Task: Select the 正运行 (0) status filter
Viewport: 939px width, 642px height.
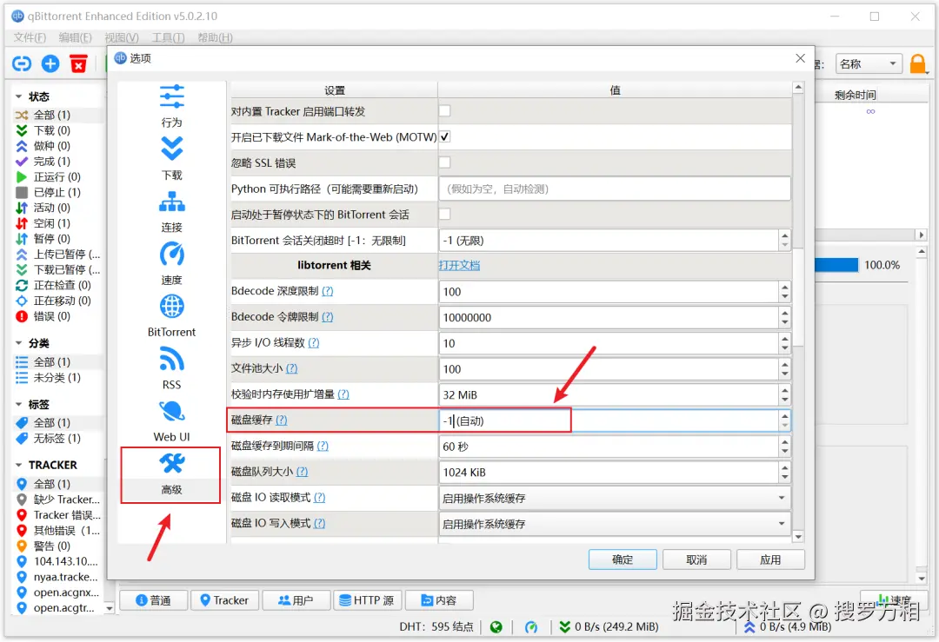Action: click(x=57, y=177)
